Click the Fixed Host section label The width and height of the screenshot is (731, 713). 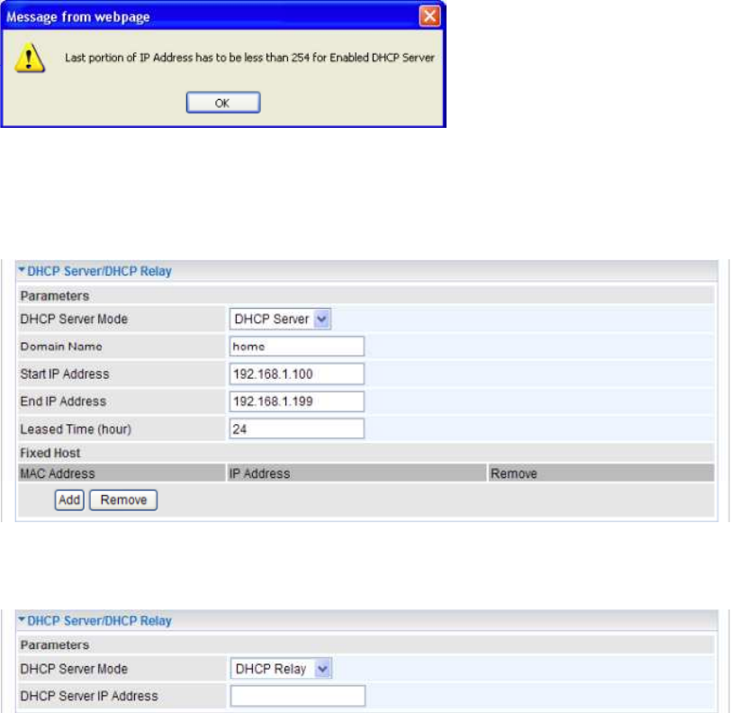[x=50, y=453]
